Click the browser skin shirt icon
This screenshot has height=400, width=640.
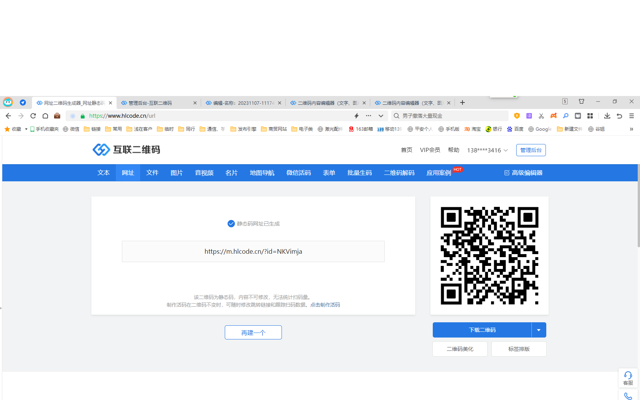pos(581,101)
